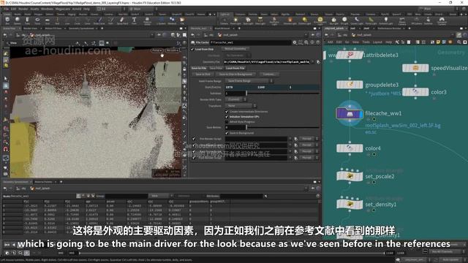Adjust the Save Retries slider
This screenshot has width=468, height=263.
click(283, 127)
